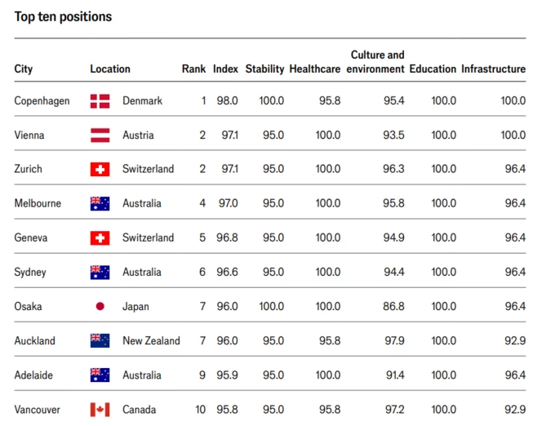Click the Australia flag in Adelaide row
555x426 pixels.
100,375
